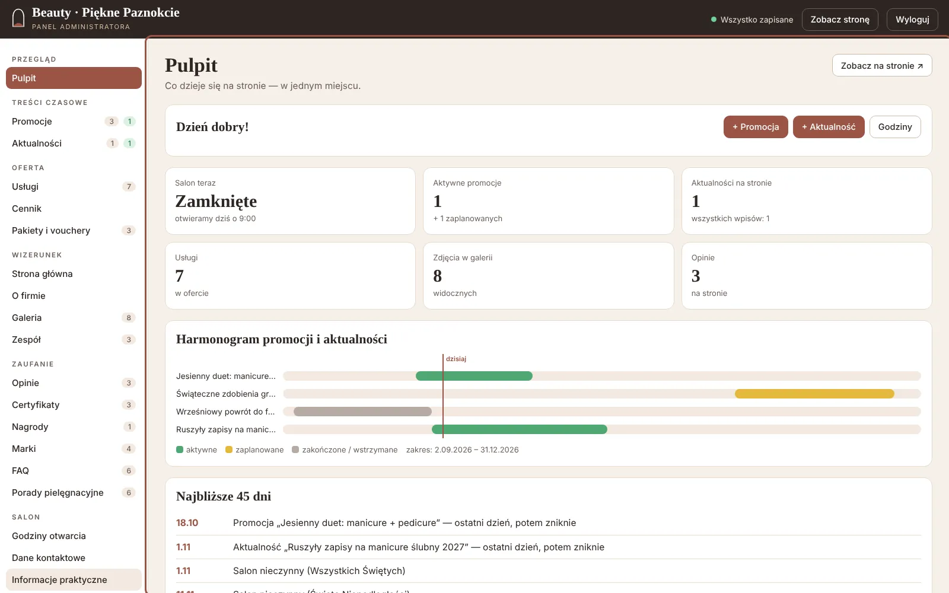949x593 pixels.
Task: Select Godziny otwarcia in sidebar
Action: pos(74,536)
